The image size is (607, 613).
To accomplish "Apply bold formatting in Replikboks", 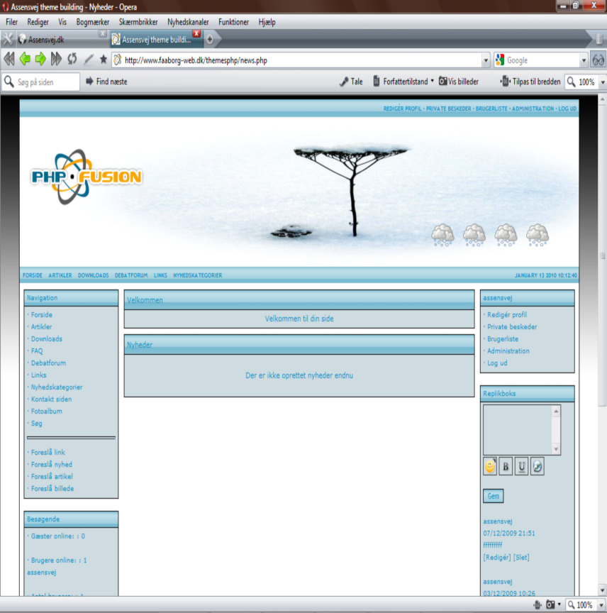I will [x=506, y=466].
